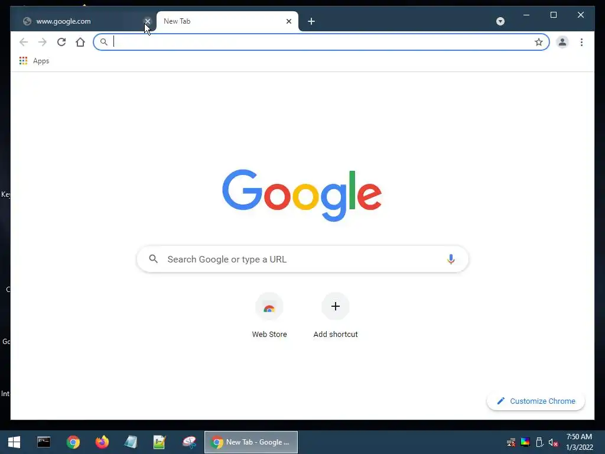Click the Google logo

click(302, 195)
